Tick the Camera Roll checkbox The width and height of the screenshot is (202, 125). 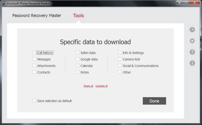(120, 59)
